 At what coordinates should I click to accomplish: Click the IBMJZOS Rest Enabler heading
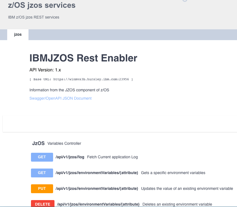click(x=83, y=58)
